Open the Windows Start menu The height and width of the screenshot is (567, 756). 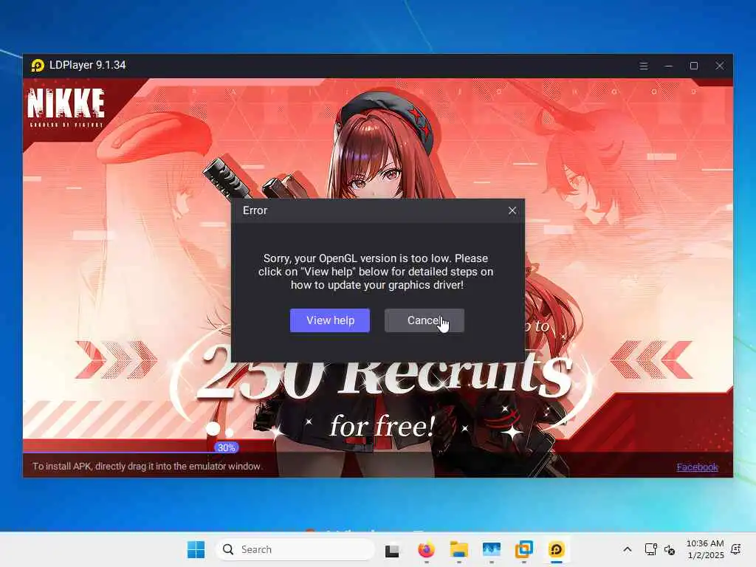196,549
